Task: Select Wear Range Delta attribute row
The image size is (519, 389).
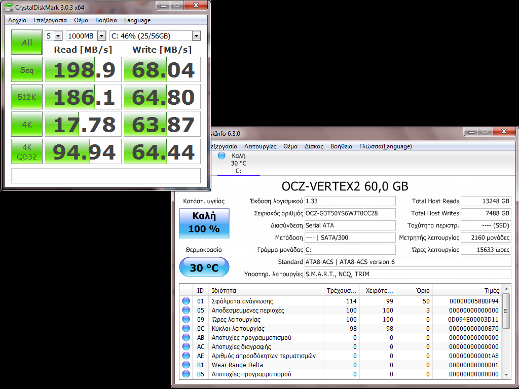Action: pos(341,365)
